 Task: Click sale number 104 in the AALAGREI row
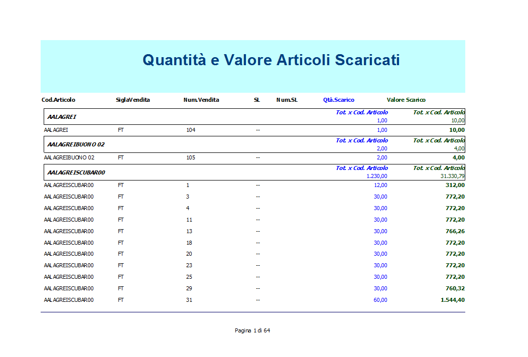click(x=190, y=130)
